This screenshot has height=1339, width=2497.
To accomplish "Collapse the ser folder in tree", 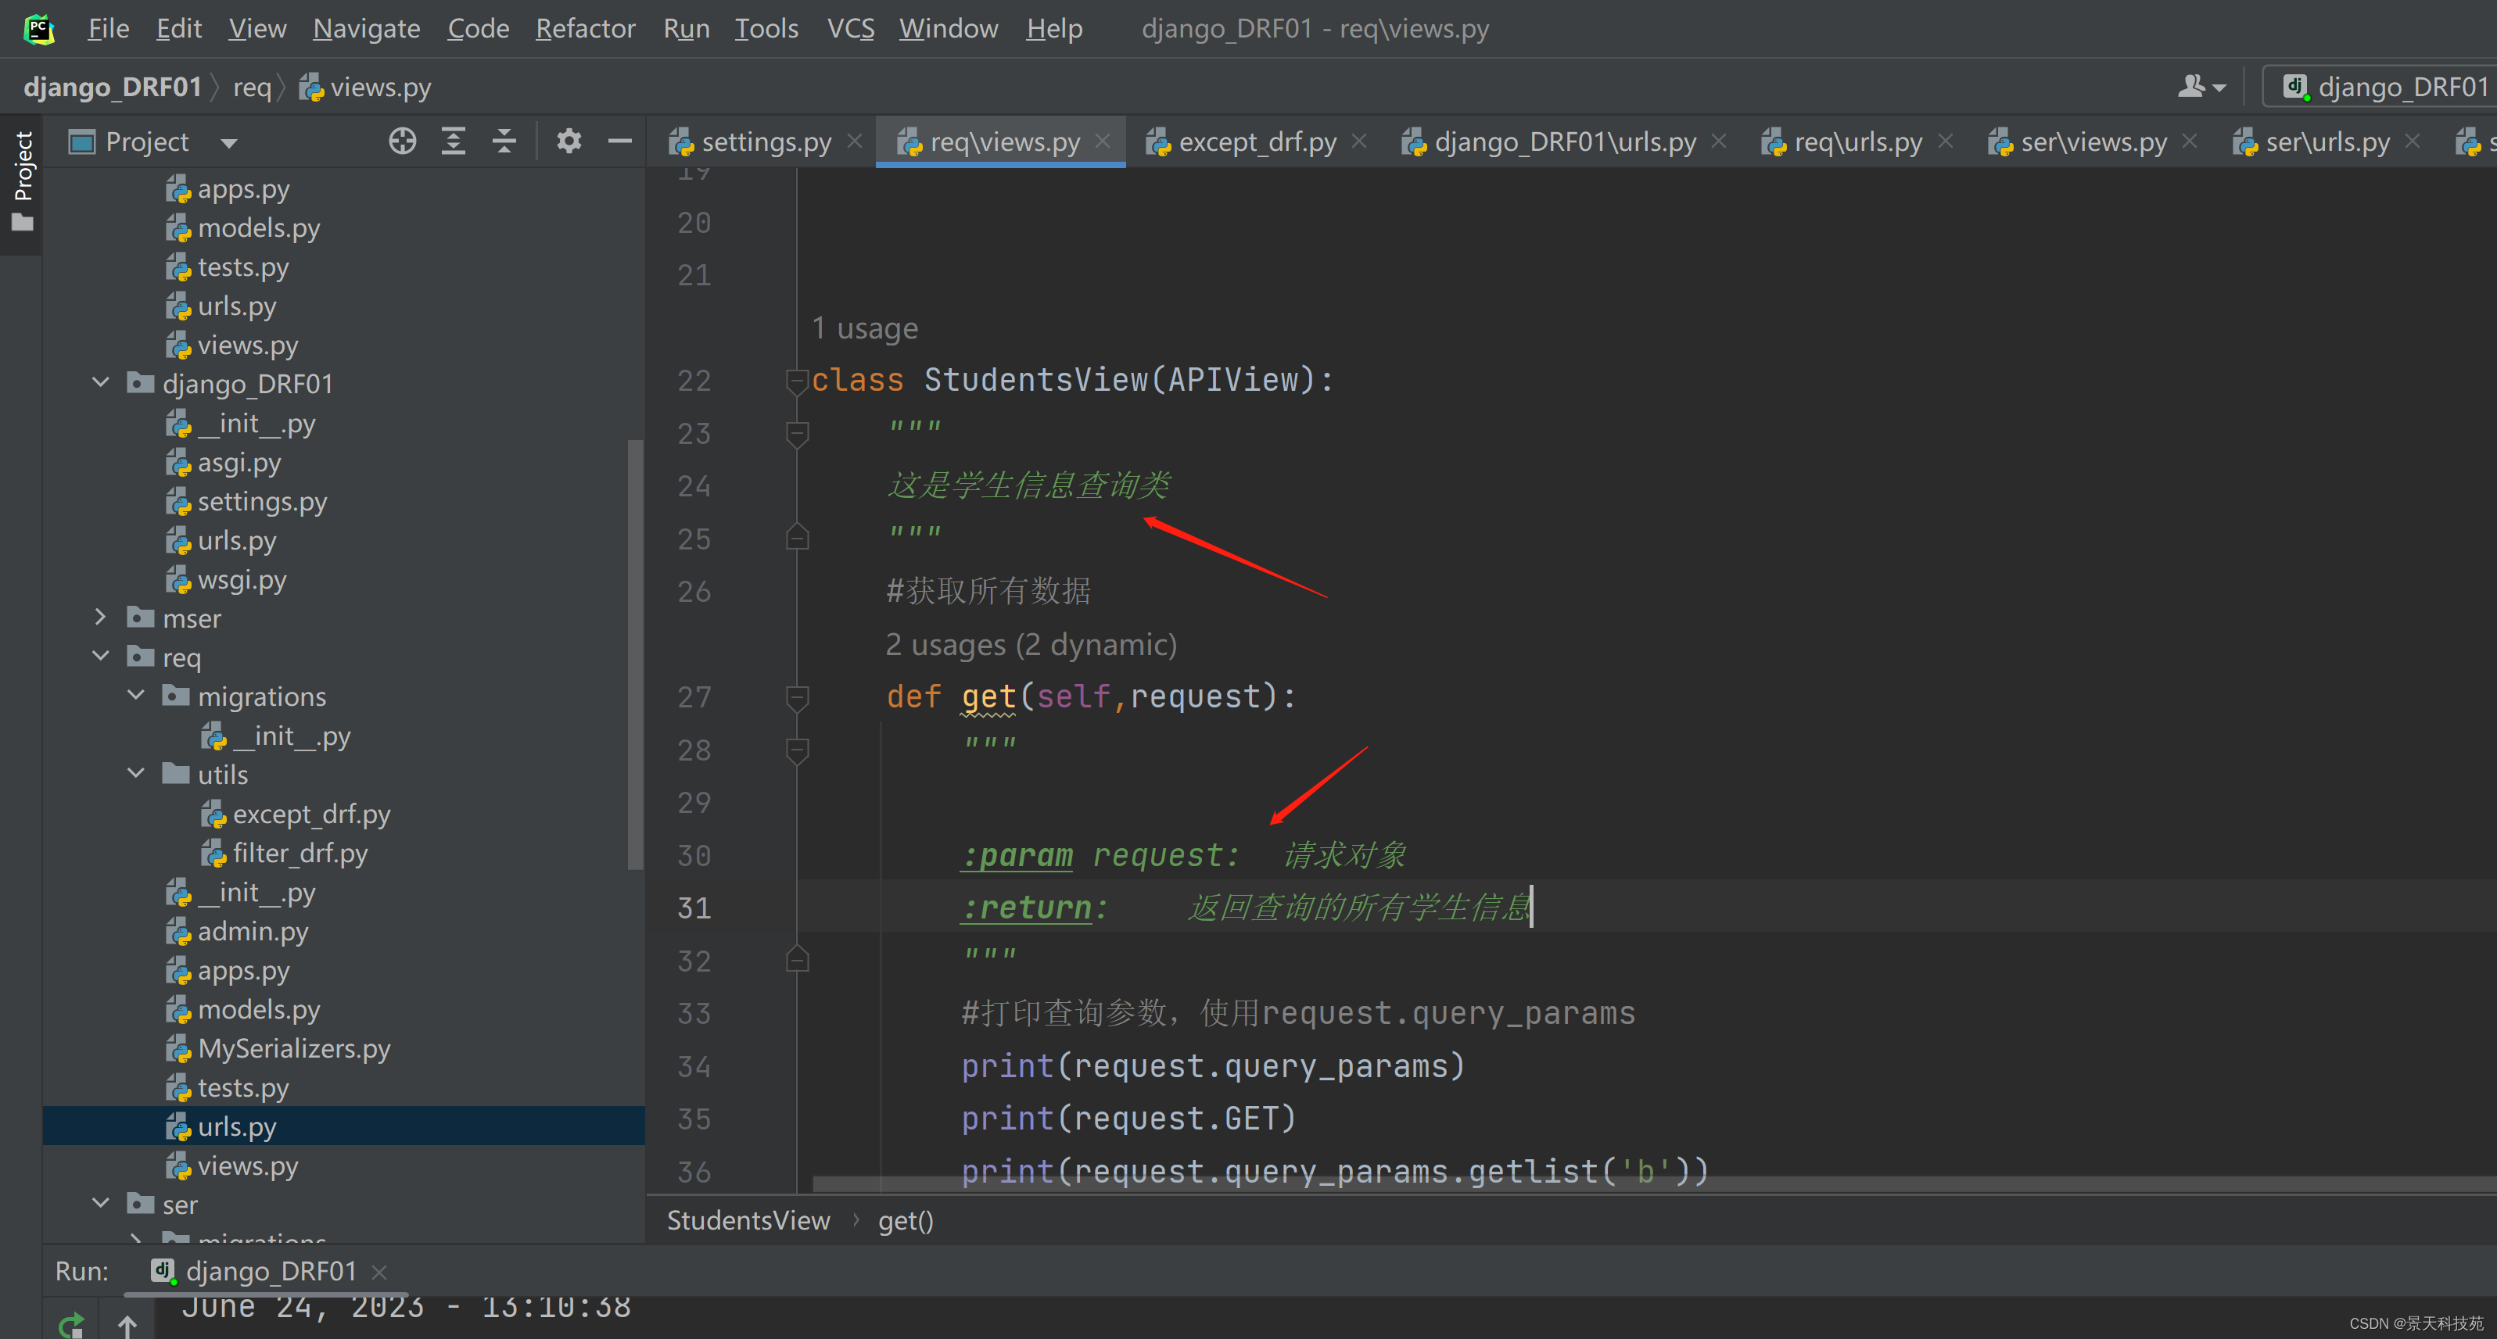I will pos(101,1203).
